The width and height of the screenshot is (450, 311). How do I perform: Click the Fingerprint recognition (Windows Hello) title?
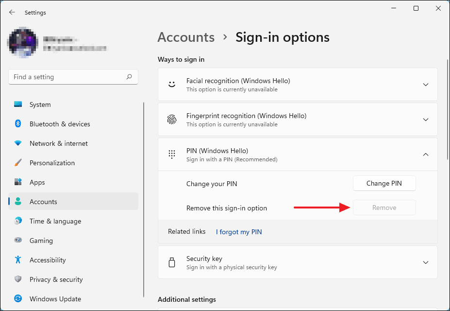click(246, 116)
